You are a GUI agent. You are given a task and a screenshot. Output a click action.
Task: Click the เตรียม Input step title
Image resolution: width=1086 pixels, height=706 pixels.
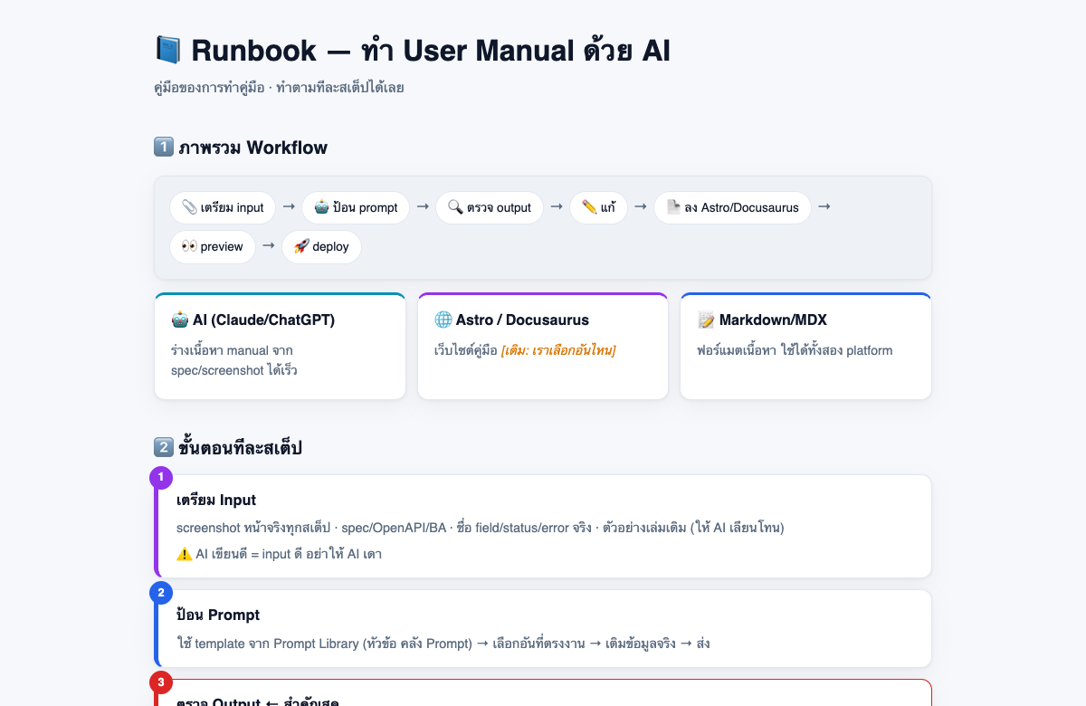[x=216, y=500]
